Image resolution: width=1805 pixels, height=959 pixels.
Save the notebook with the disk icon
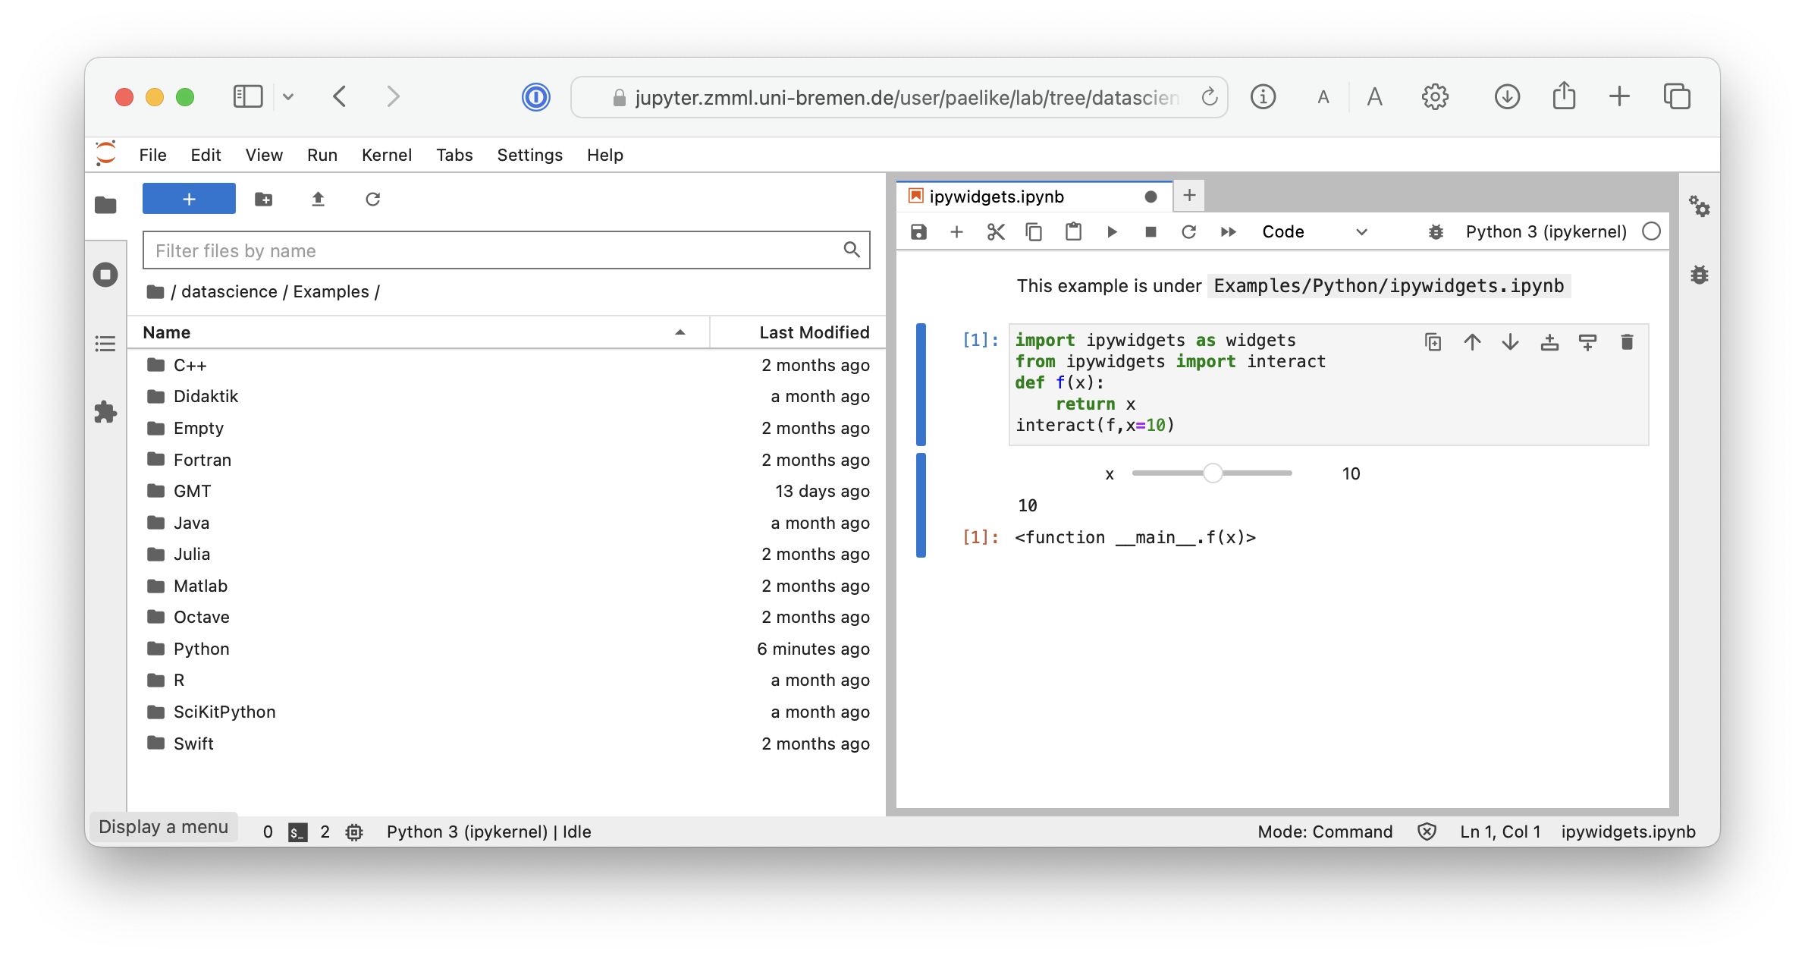coord(918,231)
